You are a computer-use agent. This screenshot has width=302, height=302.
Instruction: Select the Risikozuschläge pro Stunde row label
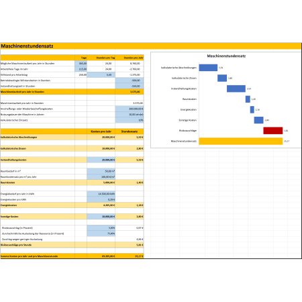16,245
